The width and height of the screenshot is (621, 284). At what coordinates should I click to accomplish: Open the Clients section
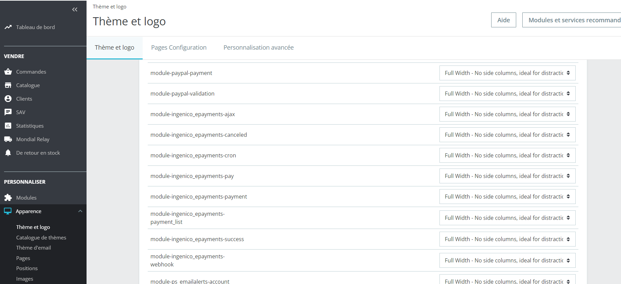(24, 99)
